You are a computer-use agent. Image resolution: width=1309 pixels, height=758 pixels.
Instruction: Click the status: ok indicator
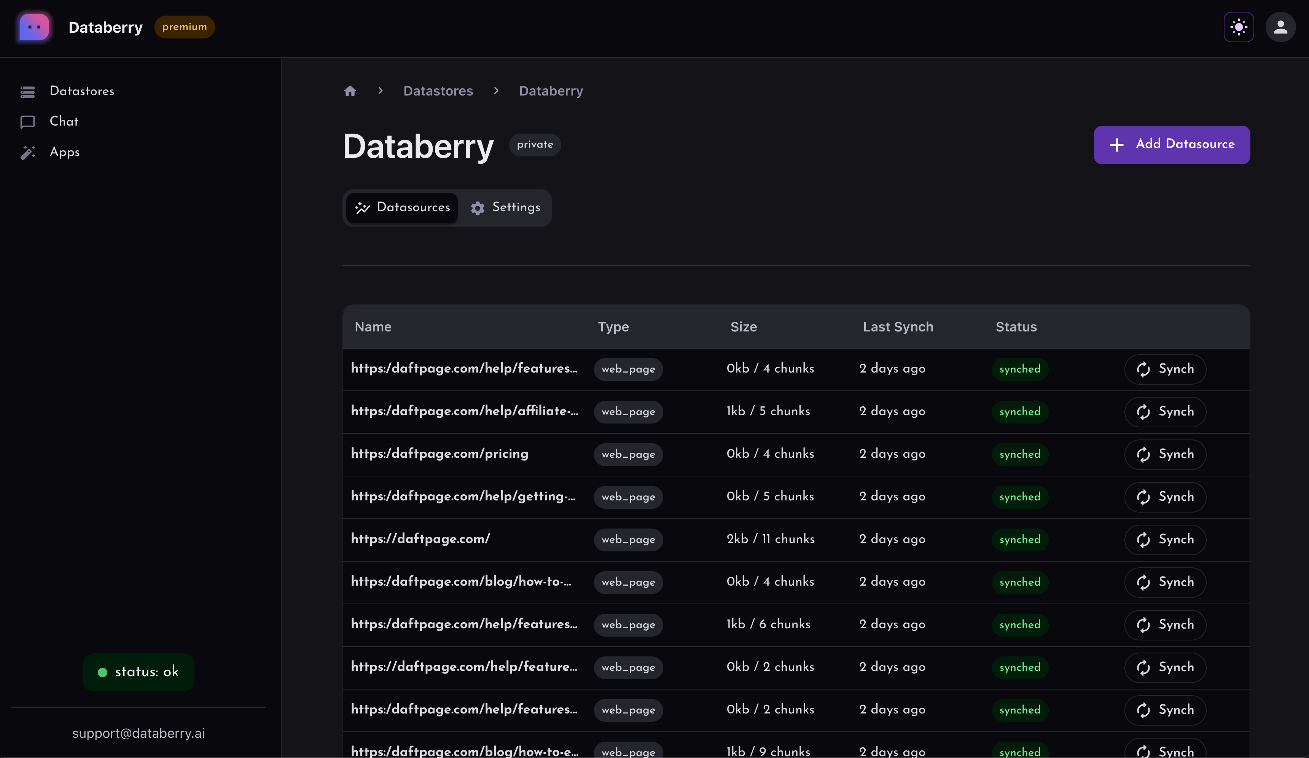coord(138,672)
